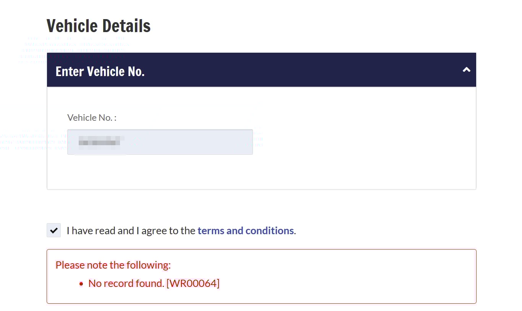This screenshot has height=311, width=522.
Task: Click the blurred vehicle number value
Action: 99,142
